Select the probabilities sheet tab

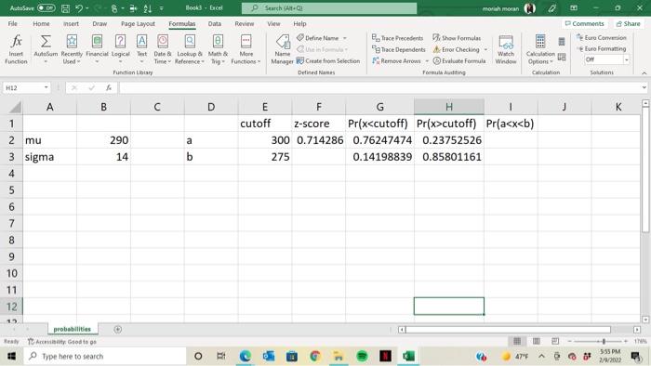point(72,329)
